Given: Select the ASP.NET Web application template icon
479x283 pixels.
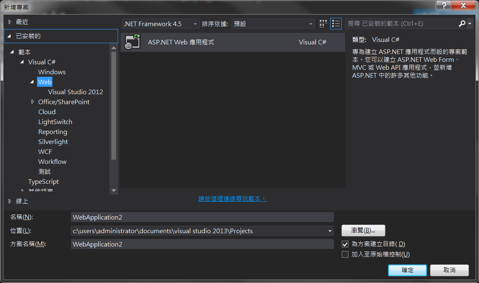Looking at the screenshot, I should click(133, 42).
